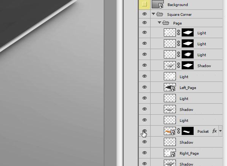Select the Page group name
Image resolution: width=227 pixels, height=166 pixels.
177,23
